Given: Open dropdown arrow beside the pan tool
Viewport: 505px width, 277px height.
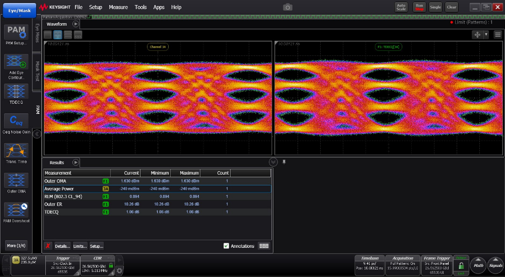Looking at the screenshot, I should (486, 35).
